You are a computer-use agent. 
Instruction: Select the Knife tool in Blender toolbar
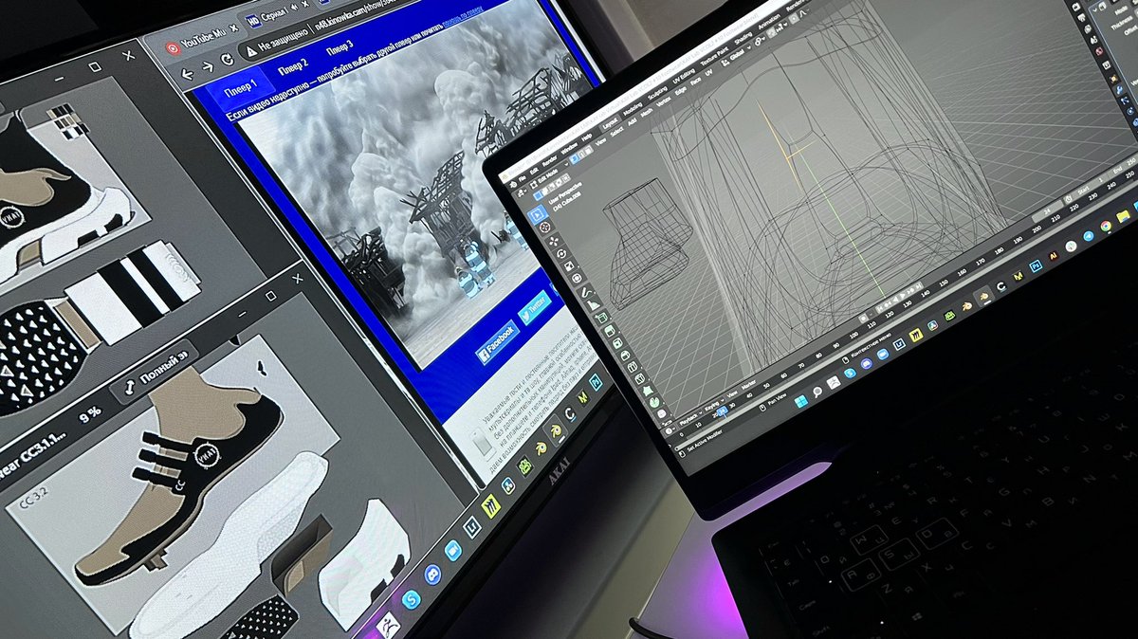tap(640, 379)
